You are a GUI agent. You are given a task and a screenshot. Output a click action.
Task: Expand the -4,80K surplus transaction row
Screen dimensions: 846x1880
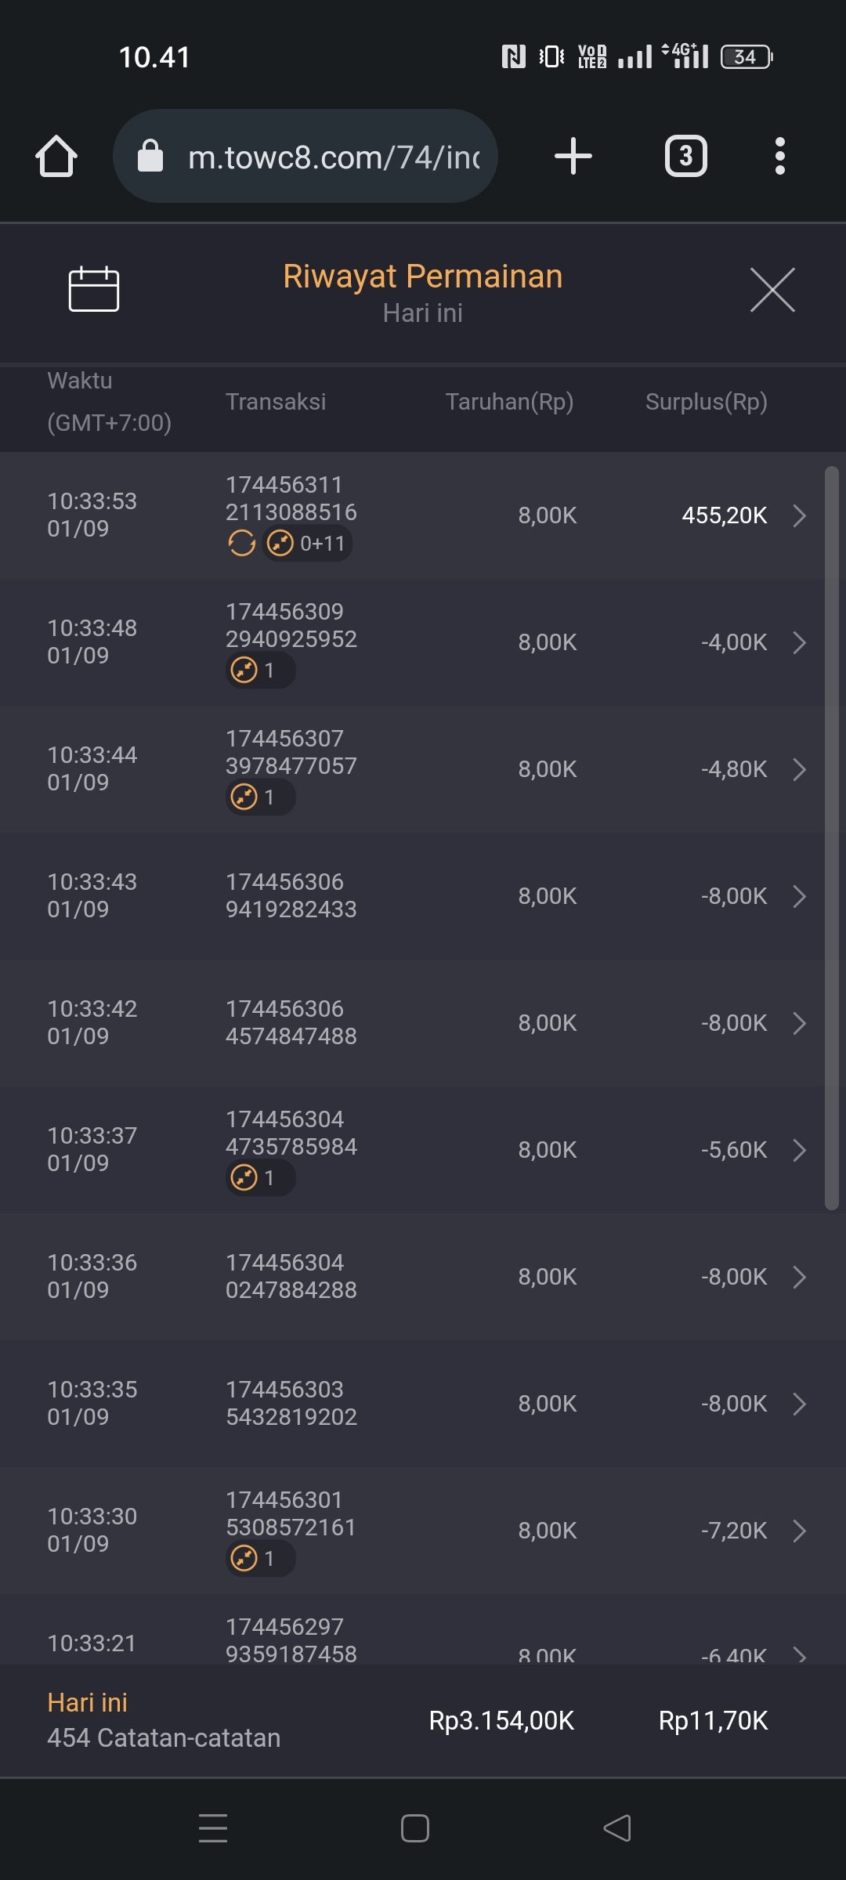(799, 769)
